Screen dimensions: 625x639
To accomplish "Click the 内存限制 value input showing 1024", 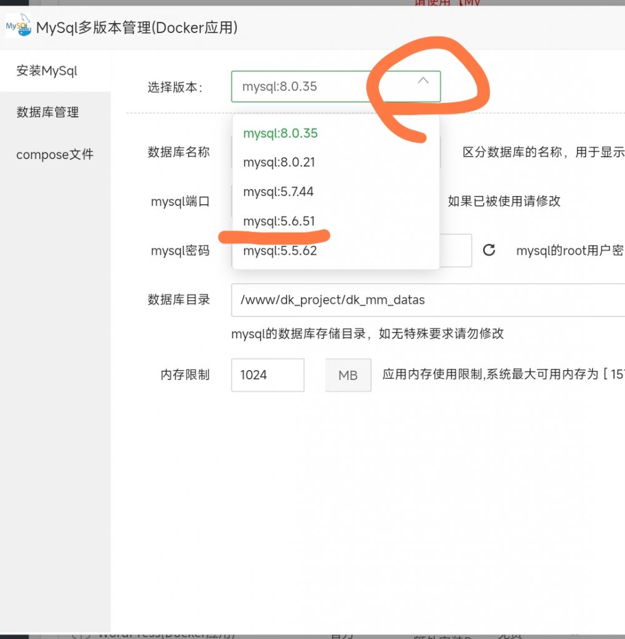I will 267,375.
